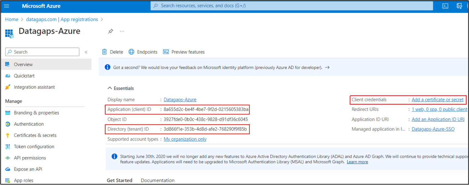This screenshot has width=469, height=185.
Task: Collapse the left sidebar menu
Action: pyautogui.click(x=86, y=52)
